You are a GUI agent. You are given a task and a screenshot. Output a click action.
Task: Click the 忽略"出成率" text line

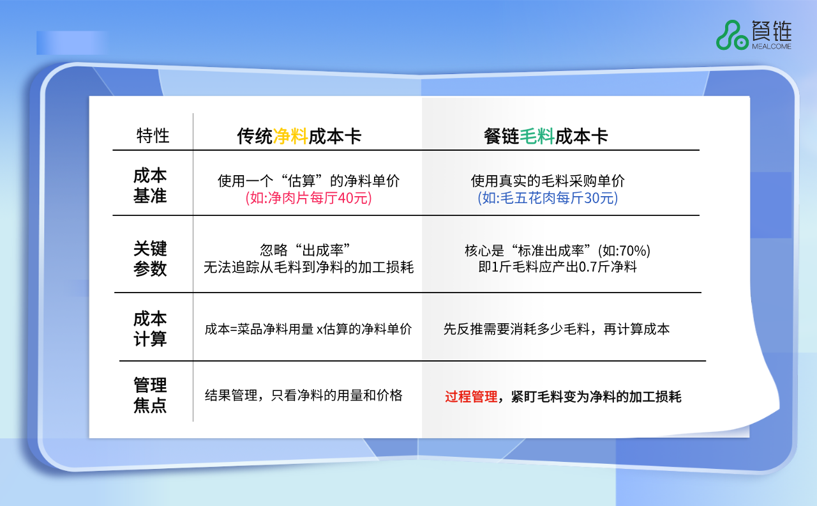coord(308,250)
